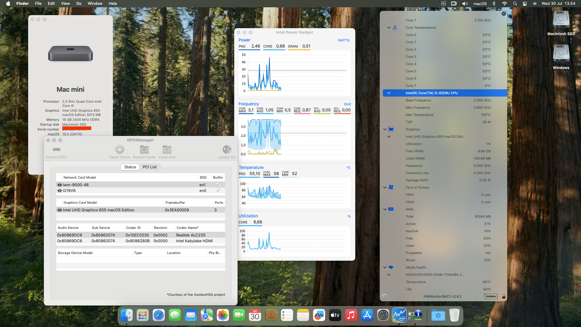Image resolution: width=581 pixels, height=327 pixels.
Task: Open the HWMonitorSMC2 preferences gear
Action: pyautogui.click(x=384, y=296)
